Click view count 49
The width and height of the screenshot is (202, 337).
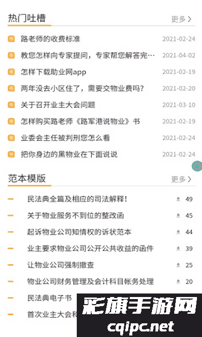pyautogui.click(x=189, y=199)
